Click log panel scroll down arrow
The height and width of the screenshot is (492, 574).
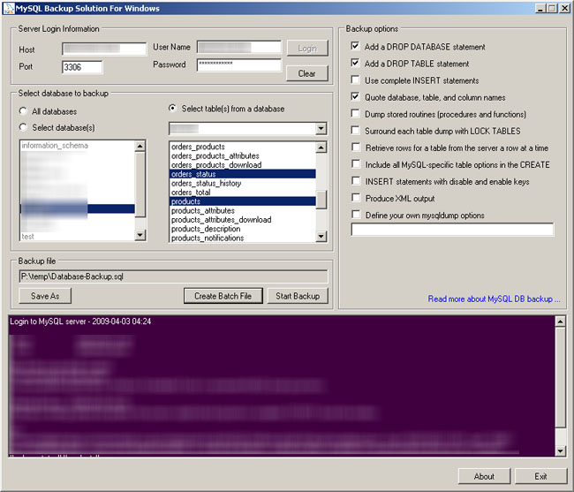[x=560, y=451]
